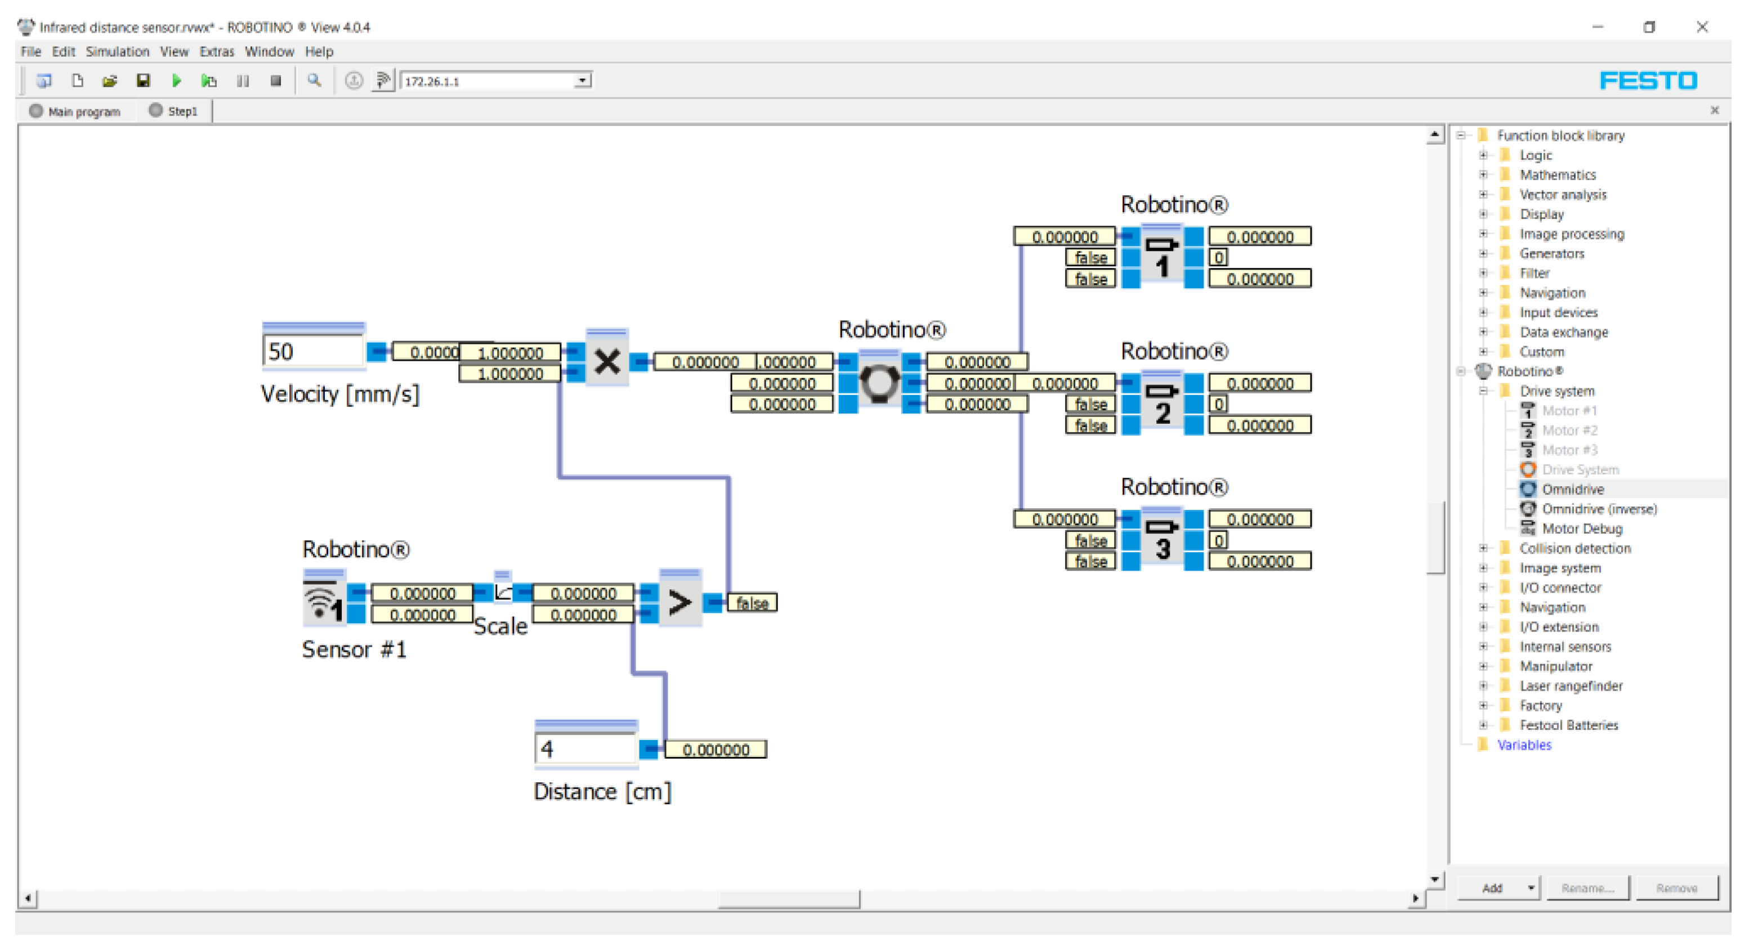Click the Velocity input field showing 50
Viewport: 1753px width, 950px height.
312,352
